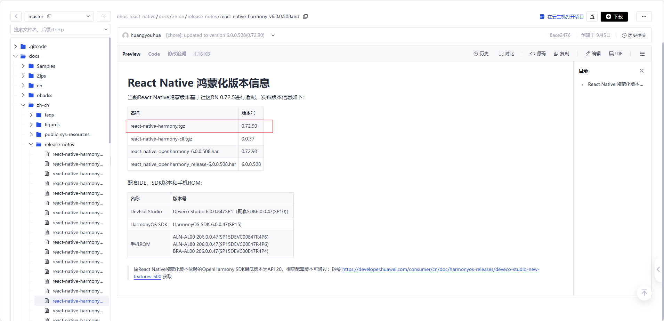This screenshot has height=321, width=664.
Task: Click the docs folder icon
Action: pos(23,56)
